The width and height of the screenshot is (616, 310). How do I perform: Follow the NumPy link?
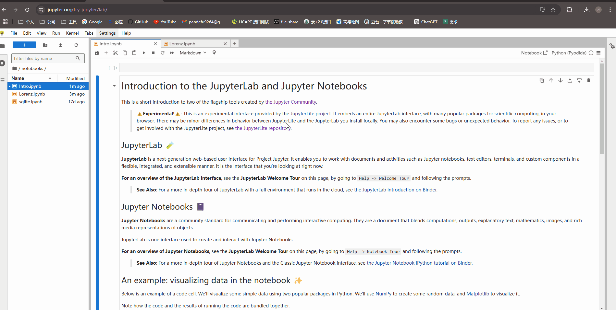[x=383, y=294]
